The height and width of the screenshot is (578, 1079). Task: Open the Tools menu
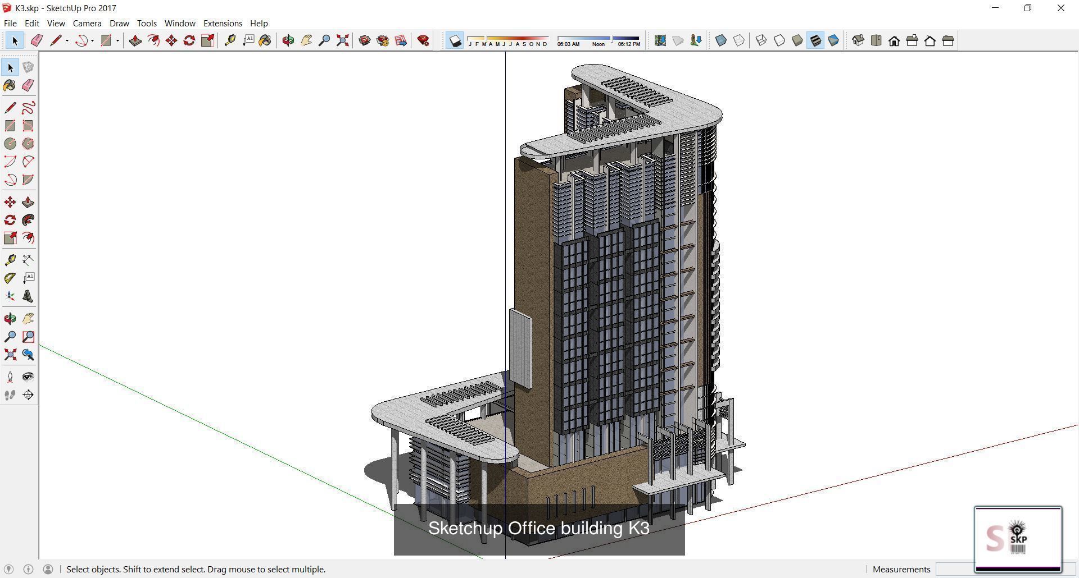(x=147, y=23)
